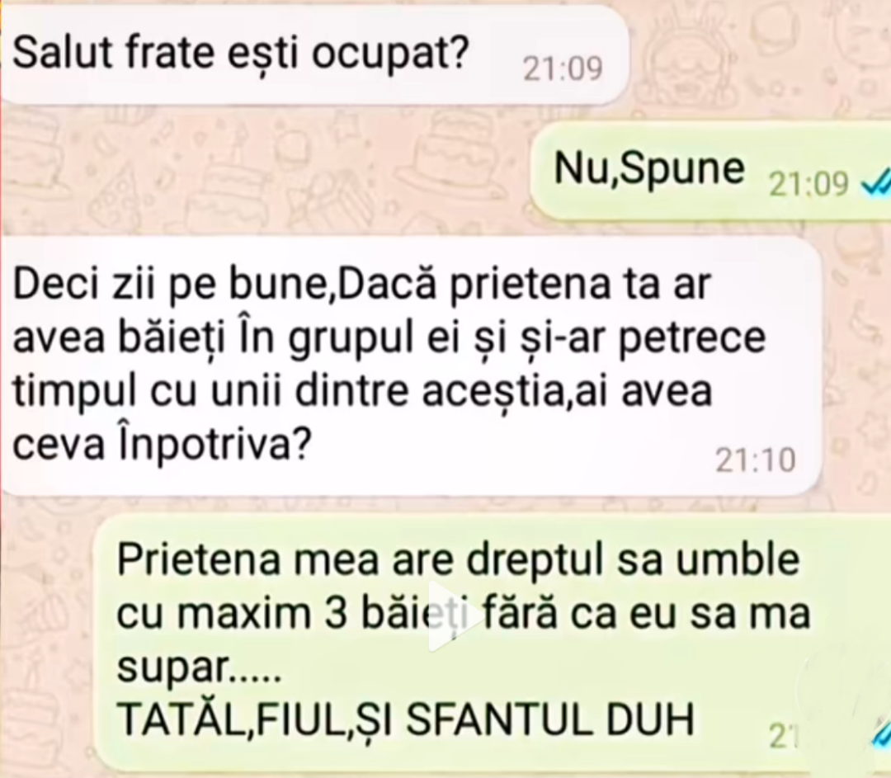891x778 pixels.
Task: Click the 21:10 timestamp on the long message
Action: point(755,460)
